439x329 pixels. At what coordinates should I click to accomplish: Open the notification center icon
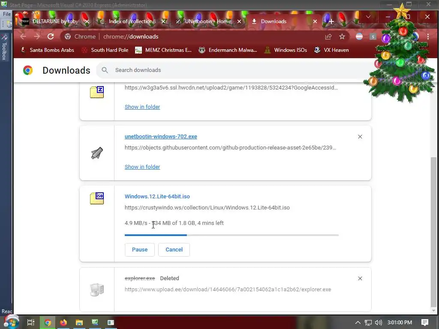click(x=425, y=323)
